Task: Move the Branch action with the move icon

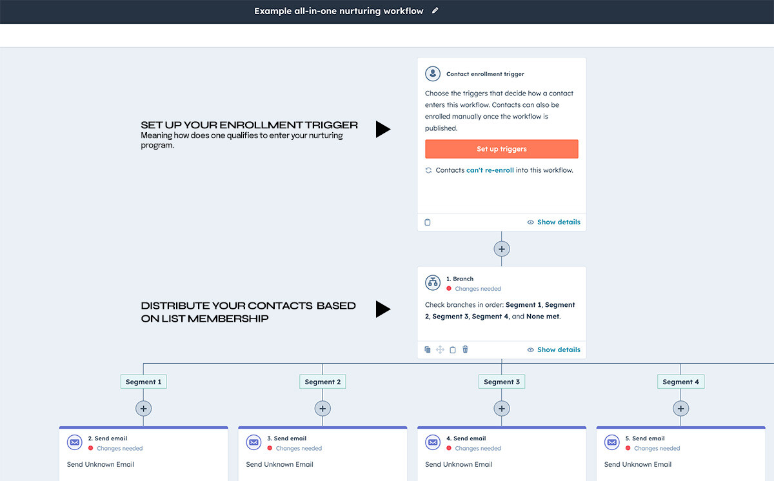Action: [x=440, y=349]
